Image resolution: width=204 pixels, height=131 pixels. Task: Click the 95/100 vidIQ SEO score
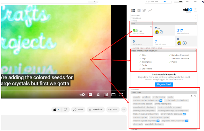(137, 31)
